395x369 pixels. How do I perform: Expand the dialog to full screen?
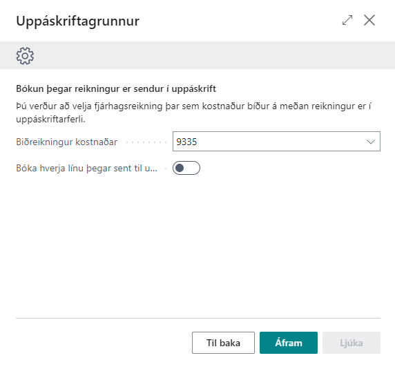(x=347, y=20)
